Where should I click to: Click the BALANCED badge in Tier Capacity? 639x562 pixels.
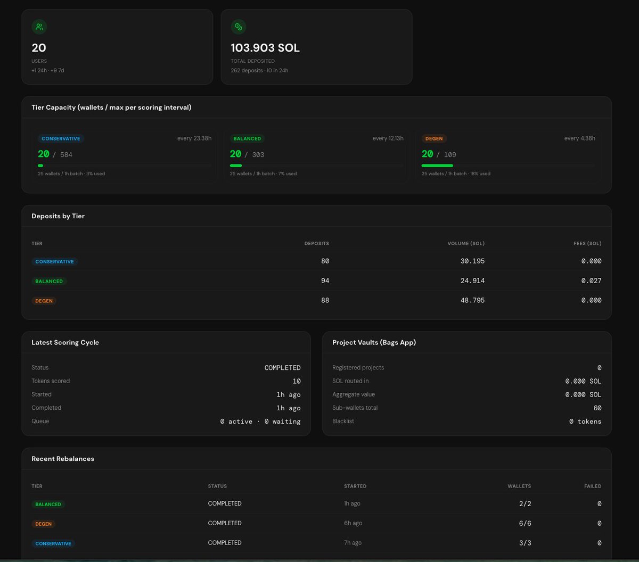tap(247, 138)
